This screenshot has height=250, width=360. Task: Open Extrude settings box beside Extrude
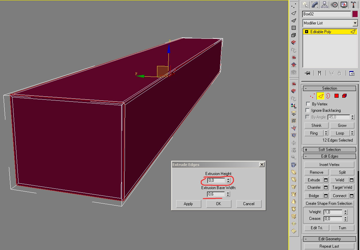(326, 180)
